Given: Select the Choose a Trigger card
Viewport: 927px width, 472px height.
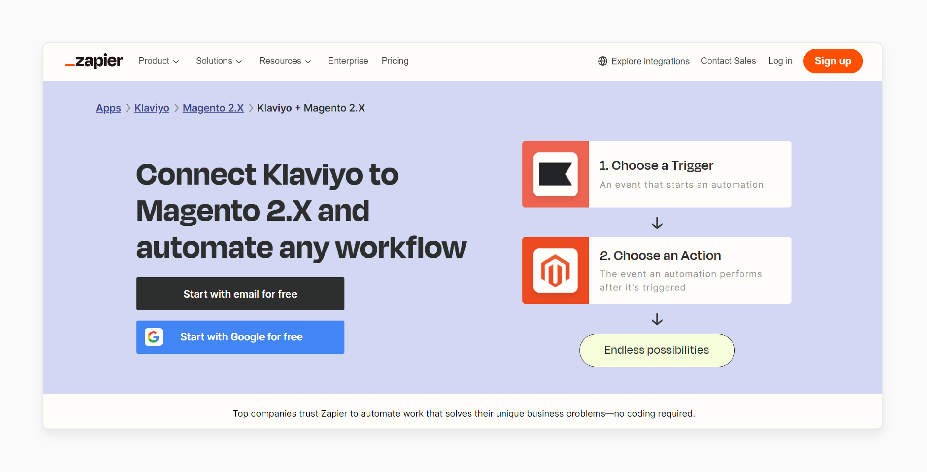Looking at the screenshot, I should coord(657,174).
